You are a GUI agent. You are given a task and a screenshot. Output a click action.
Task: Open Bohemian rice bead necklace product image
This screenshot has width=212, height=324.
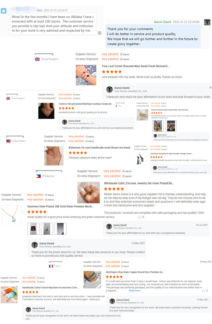[54, 156]
